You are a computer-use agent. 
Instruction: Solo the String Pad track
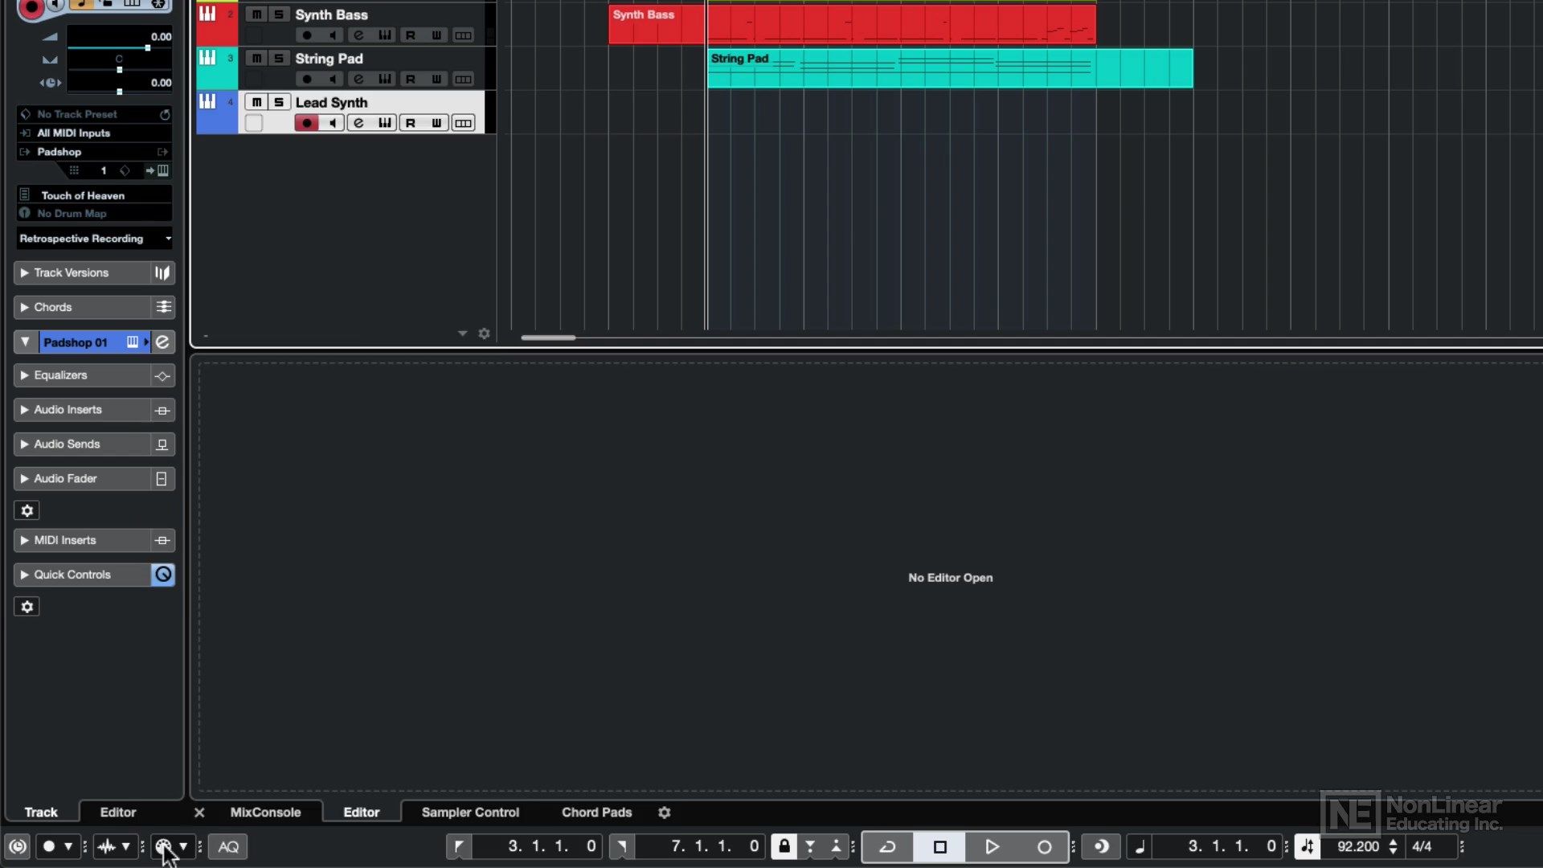pos(279,58)
